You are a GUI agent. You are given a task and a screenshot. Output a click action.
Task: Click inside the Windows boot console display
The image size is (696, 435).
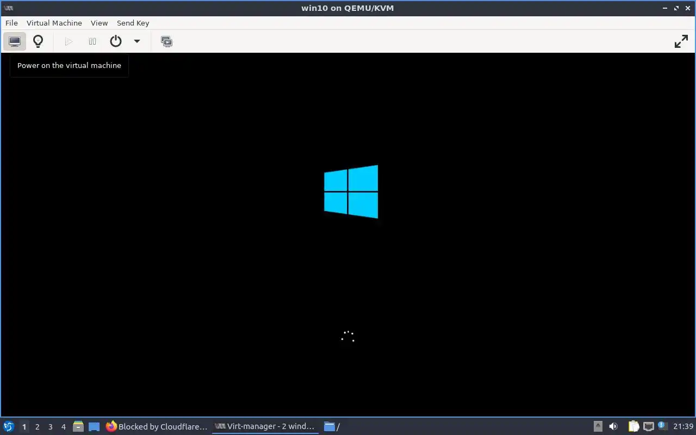pyautogui.click(x=348, y=235)
